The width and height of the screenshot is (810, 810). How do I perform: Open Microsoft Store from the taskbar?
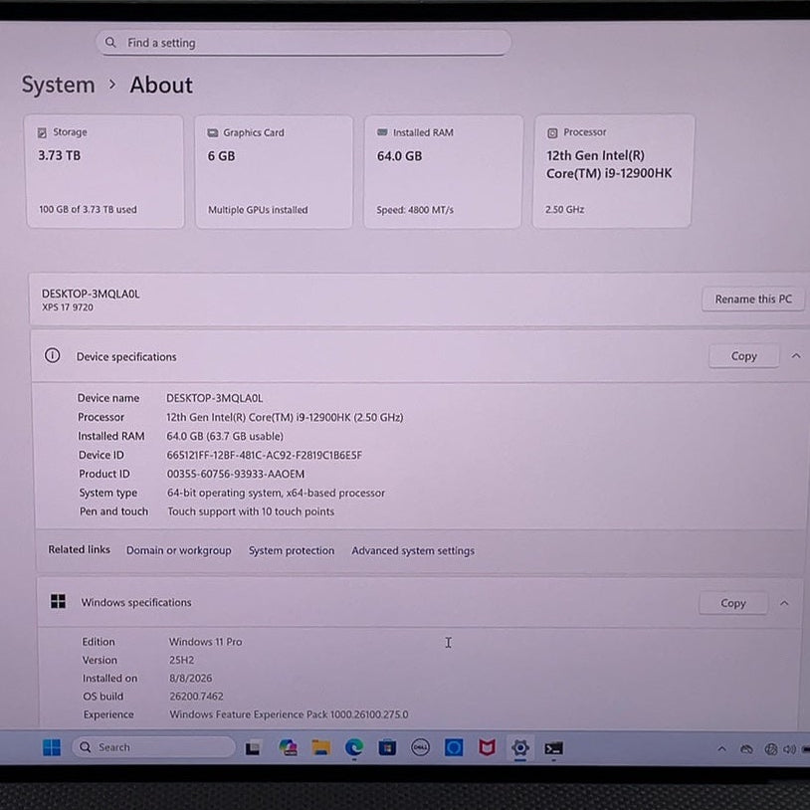[387, 747]
